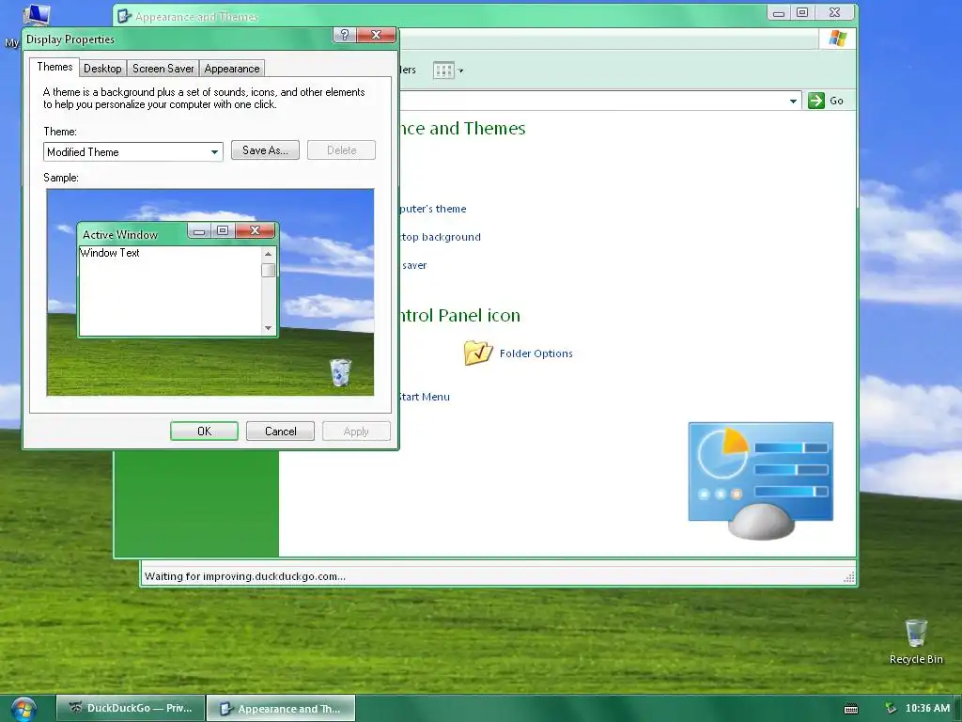Click the desktop background task link
The height and width of the screenshot is (722, 962).
coord(440,237)
